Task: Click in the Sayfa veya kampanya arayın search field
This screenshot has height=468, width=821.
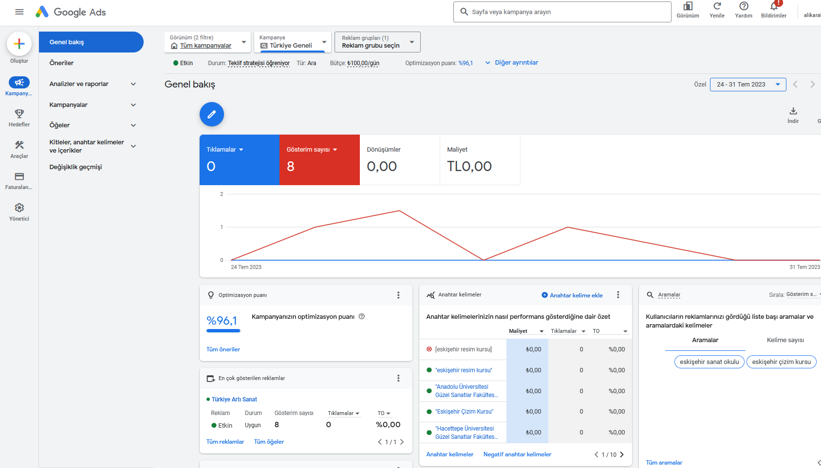Action: pyautogui.click(x=562, y=12)
